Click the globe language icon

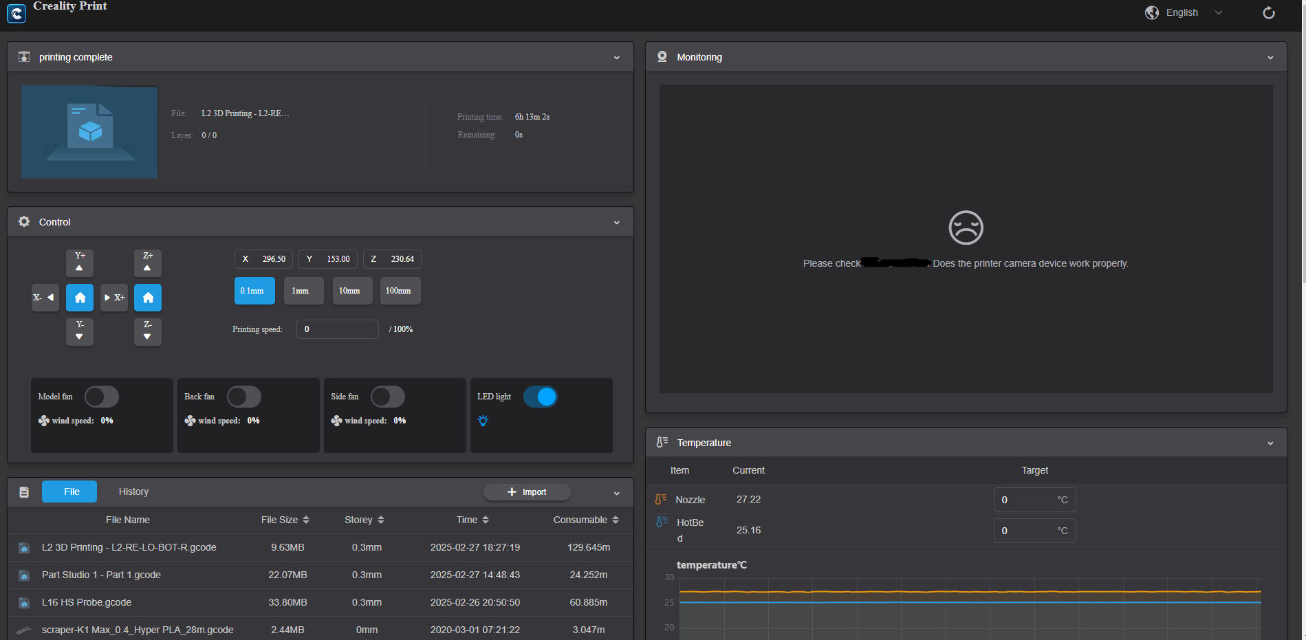click(1152, 12)
